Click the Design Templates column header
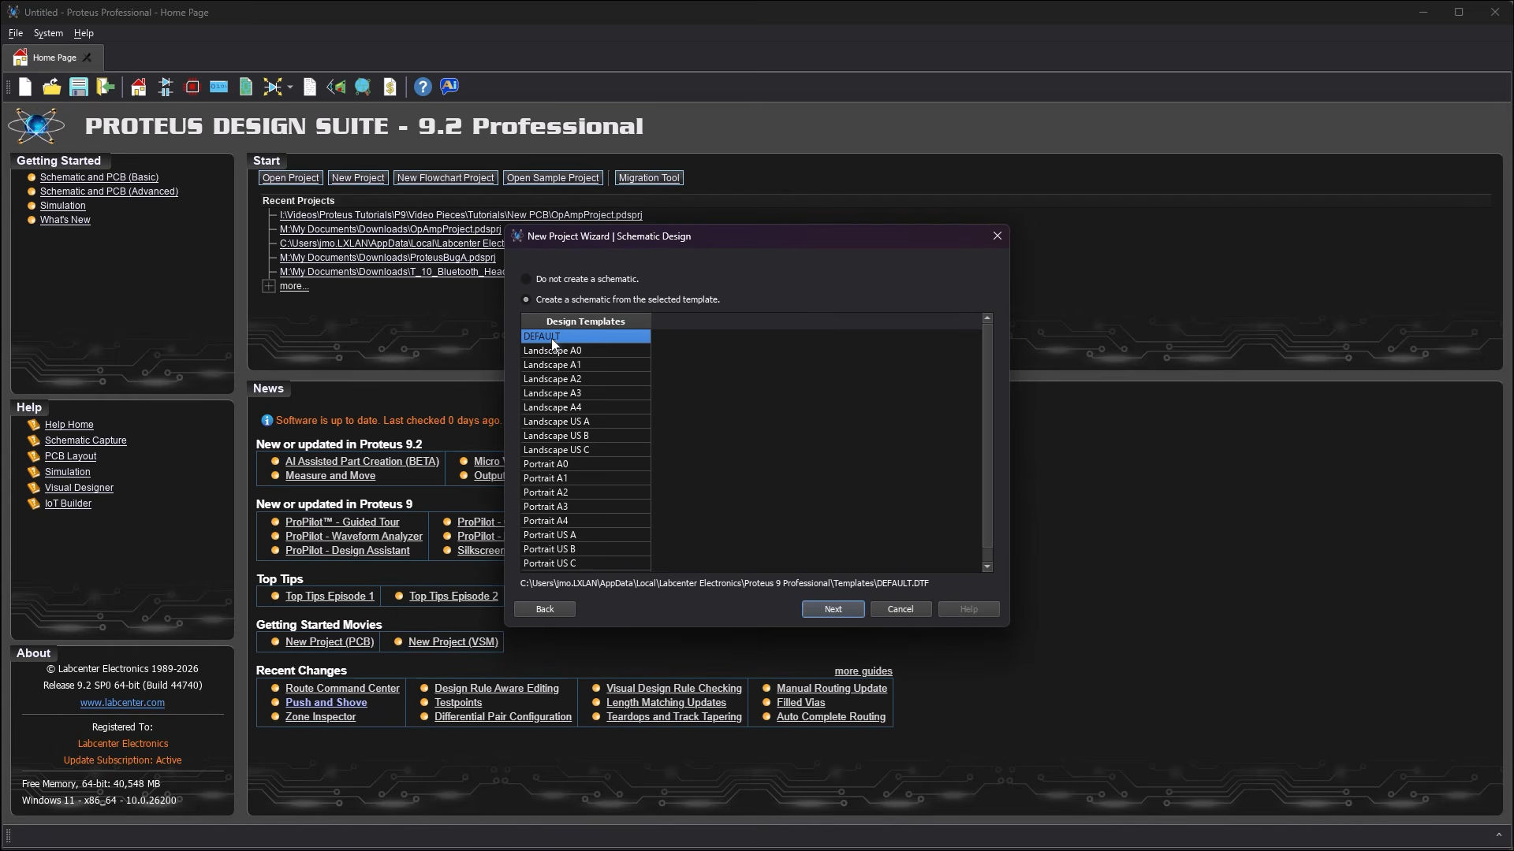1514x851 pixels. 585,321
